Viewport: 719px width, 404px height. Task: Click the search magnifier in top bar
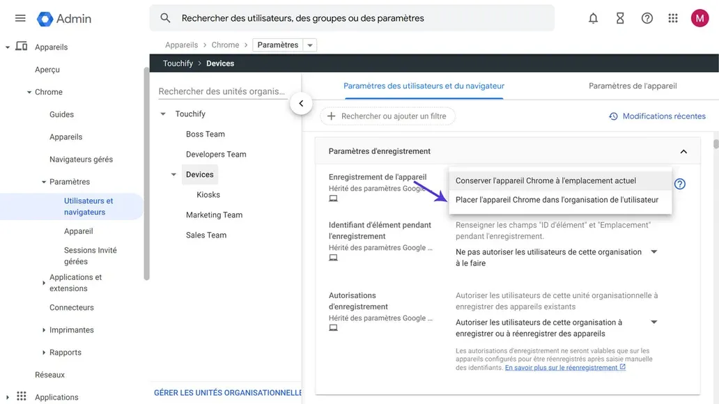click(x=165, y=17)
